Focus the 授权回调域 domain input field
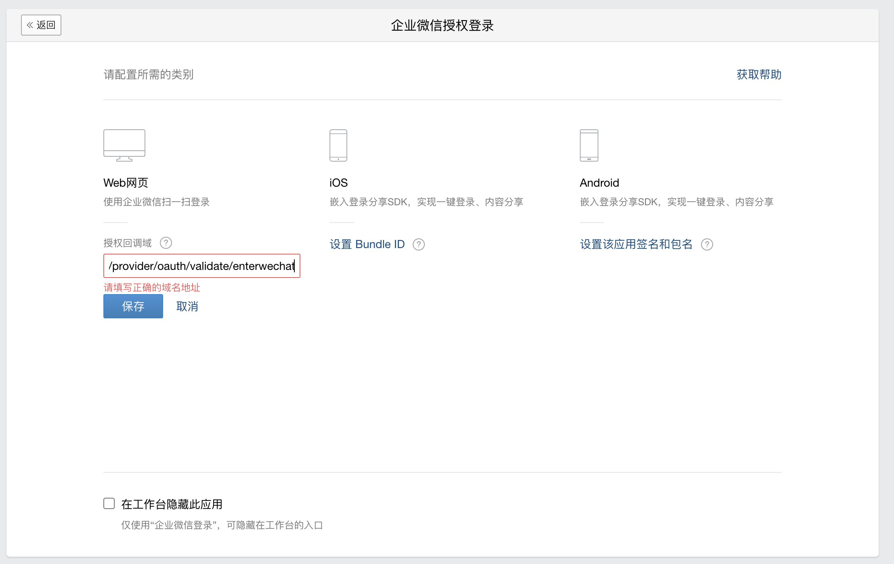The height and width of the screenshot is (564, 894). pyautogui.click(x=202, y=266)
